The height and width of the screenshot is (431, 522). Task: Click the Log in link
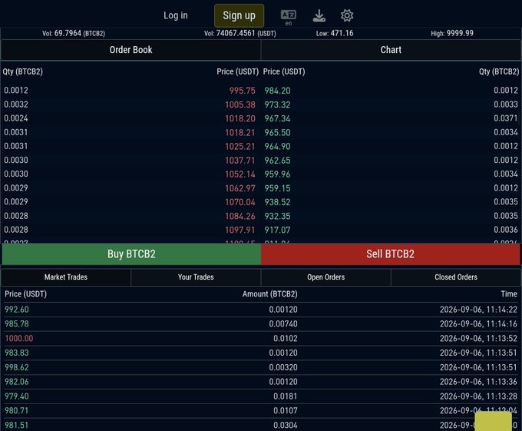coord(176,15)
